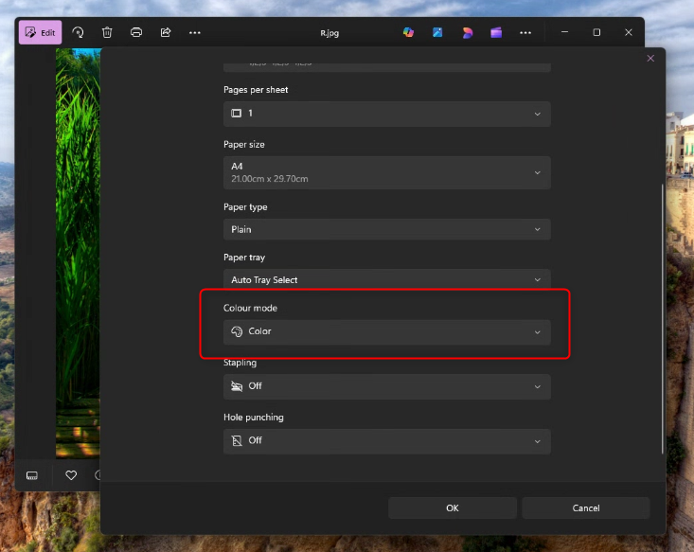Image resolution: width=694 pixels, height=552 pixels.
Task: Open the Clipchamp pink-orange icon
Action: coord(467,32)
